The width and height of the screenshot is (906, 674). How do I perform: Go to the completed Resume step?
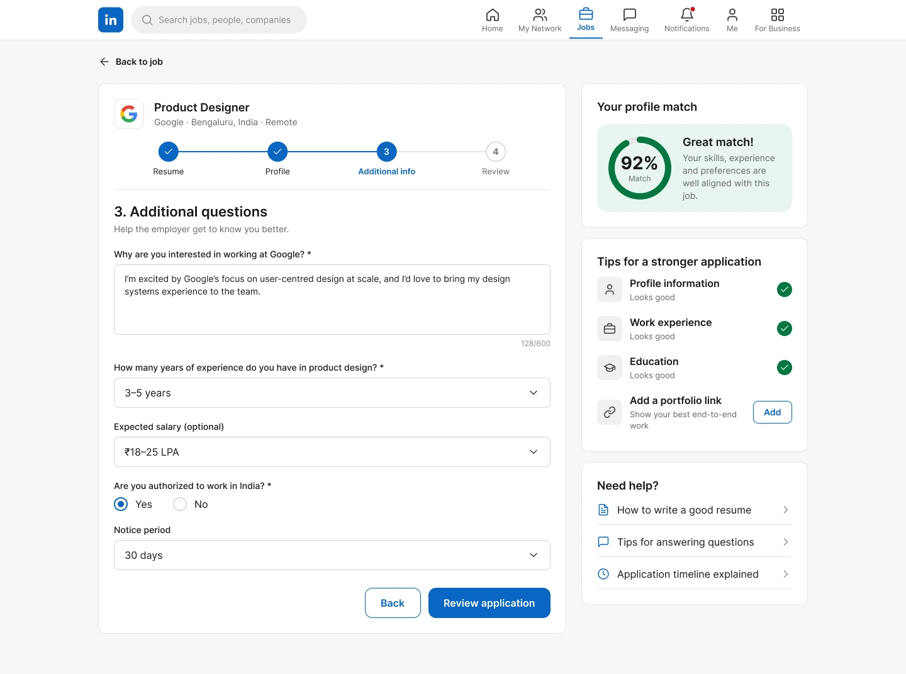click(169, 152)
